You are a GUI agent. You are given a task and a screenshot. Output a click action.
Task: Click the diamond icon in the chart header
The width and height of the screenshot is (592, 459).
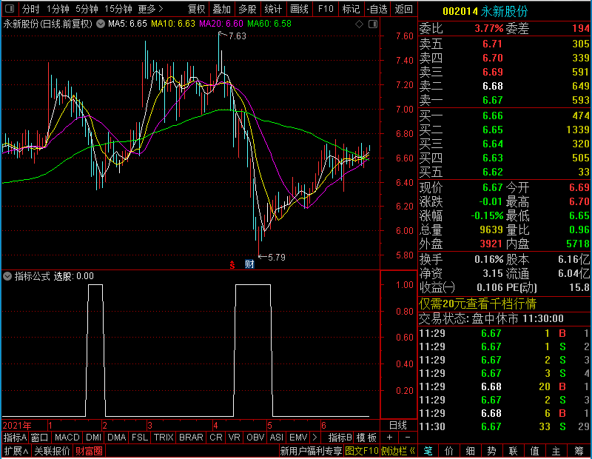(360, 24)
